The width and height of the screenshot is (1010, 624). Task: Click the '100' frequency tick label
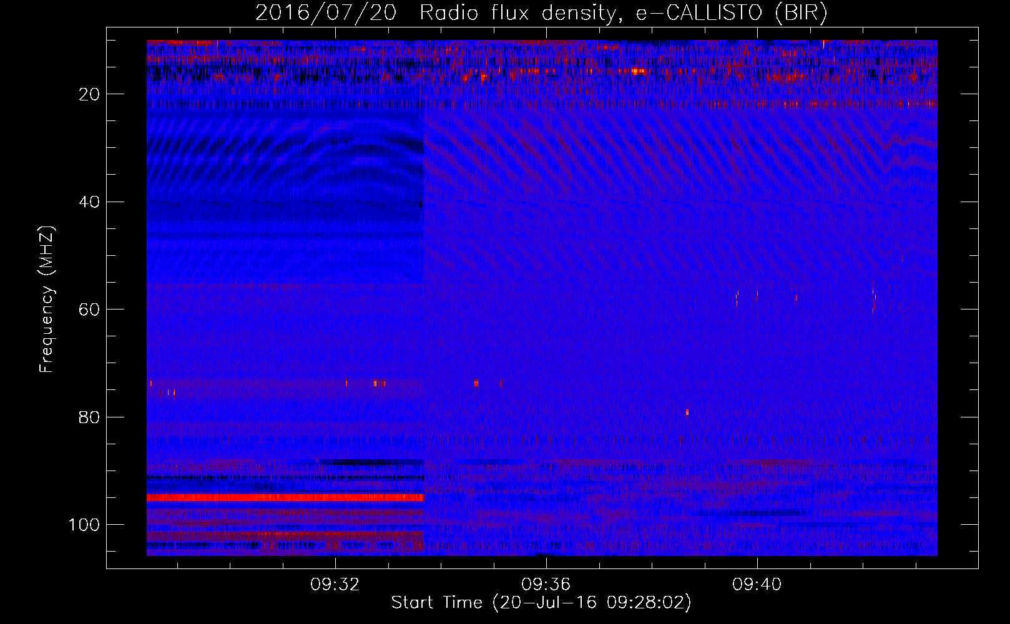84,525
